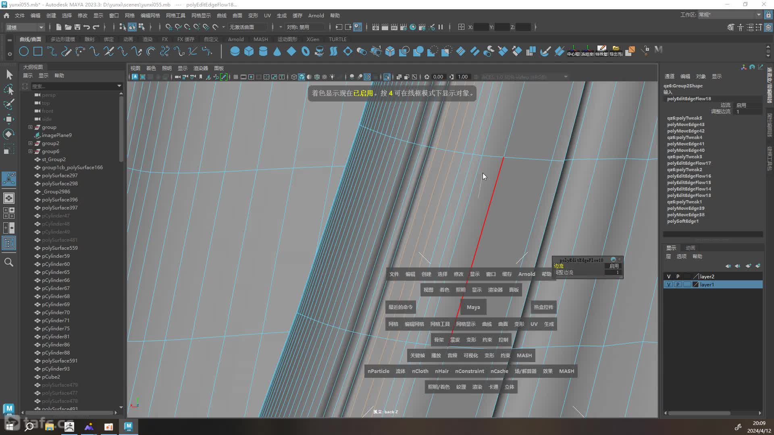
Task: Click the redo arrow icon
Action: tap(96, 27)
